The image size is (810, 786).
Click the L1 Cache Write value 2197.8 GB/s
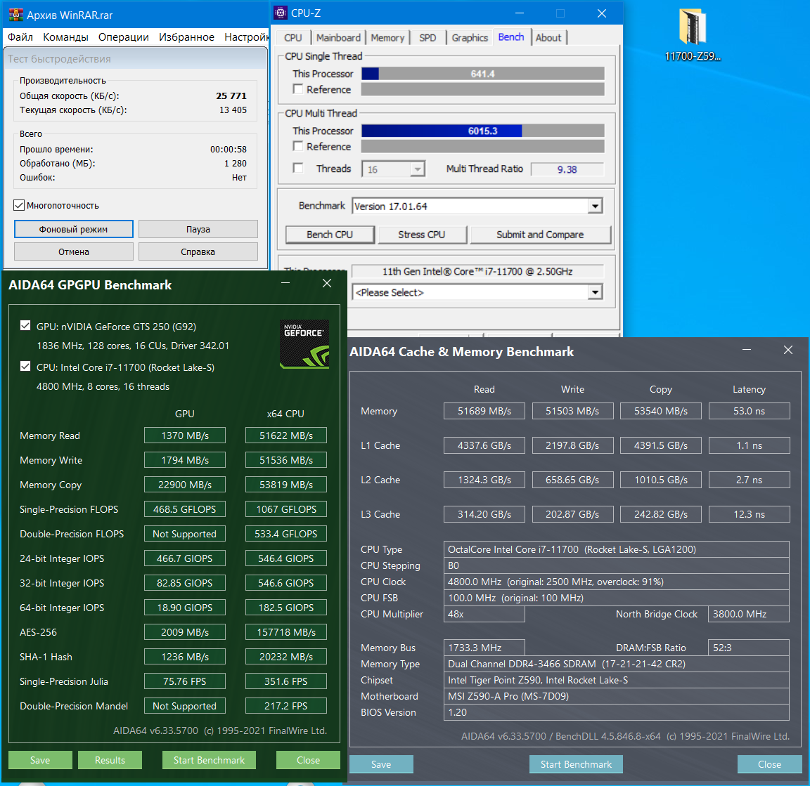pos(573,445)
